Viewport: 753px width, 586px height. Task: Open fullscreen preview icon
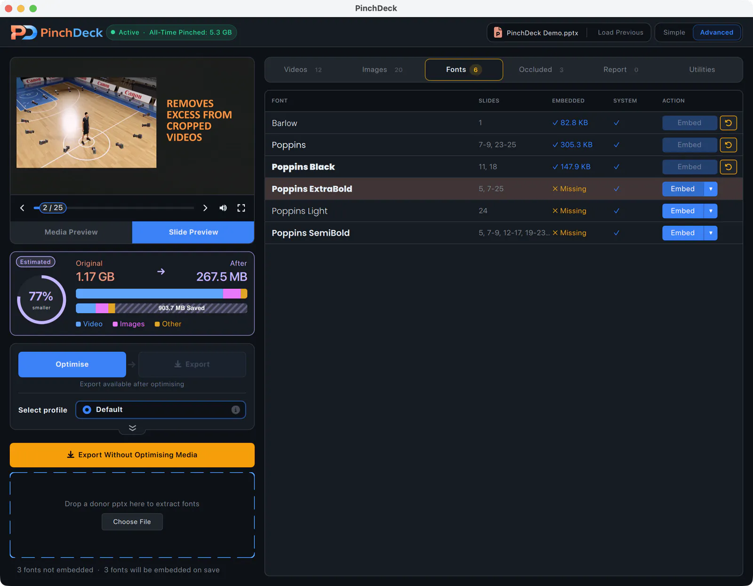pos(241,208)
